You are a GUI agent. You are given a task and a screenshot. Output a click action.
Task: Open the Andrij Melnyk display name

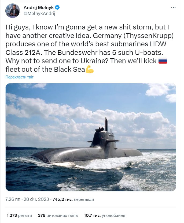pyautogui.click(x=38, y=8)
